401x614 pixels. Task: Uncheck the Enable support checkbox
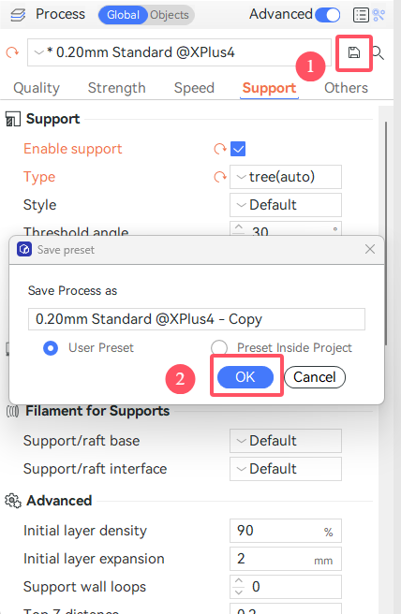pyautogui.click(x=238, y=149)
